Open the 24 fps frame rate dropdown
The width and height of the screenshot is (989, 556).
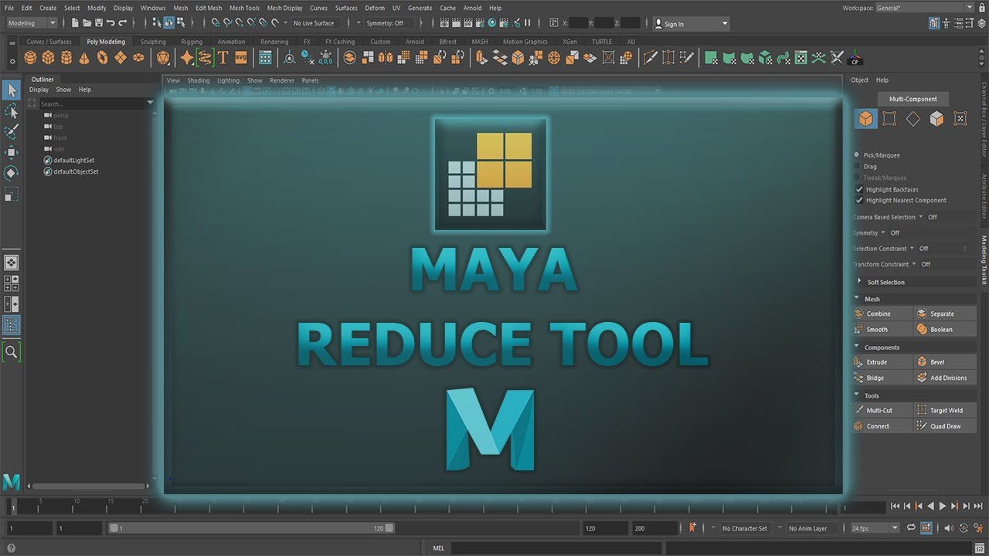tap(875, 528)
